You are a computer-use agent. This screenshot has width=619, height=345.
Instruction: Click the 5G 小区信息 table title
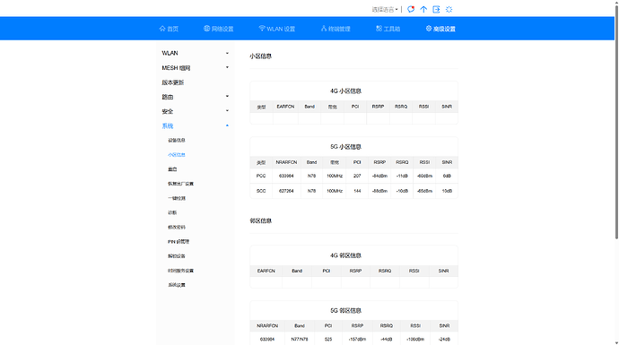345,147
